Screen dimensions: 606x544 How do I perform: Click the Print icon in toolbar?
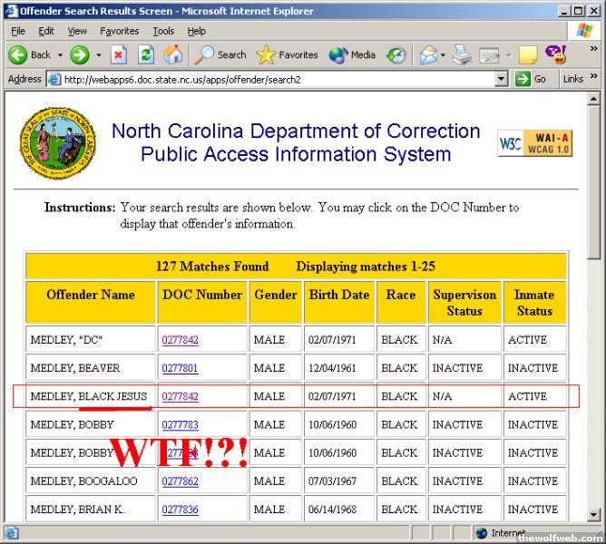pos(462,54)
